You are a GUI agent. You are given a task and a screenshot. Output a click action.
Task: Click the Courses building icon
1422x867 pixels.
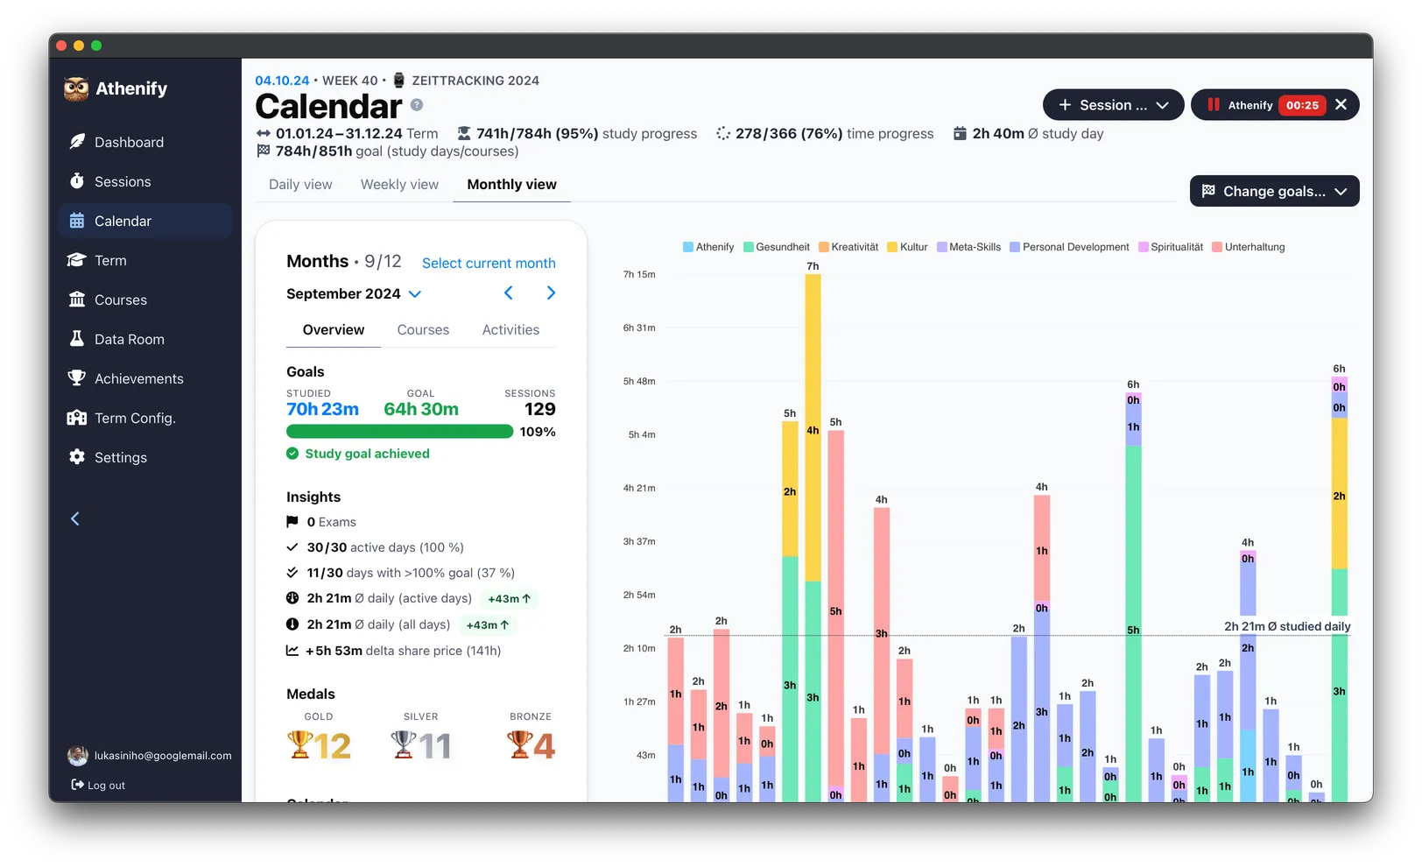pyautogui.click(x=77, y=300)
